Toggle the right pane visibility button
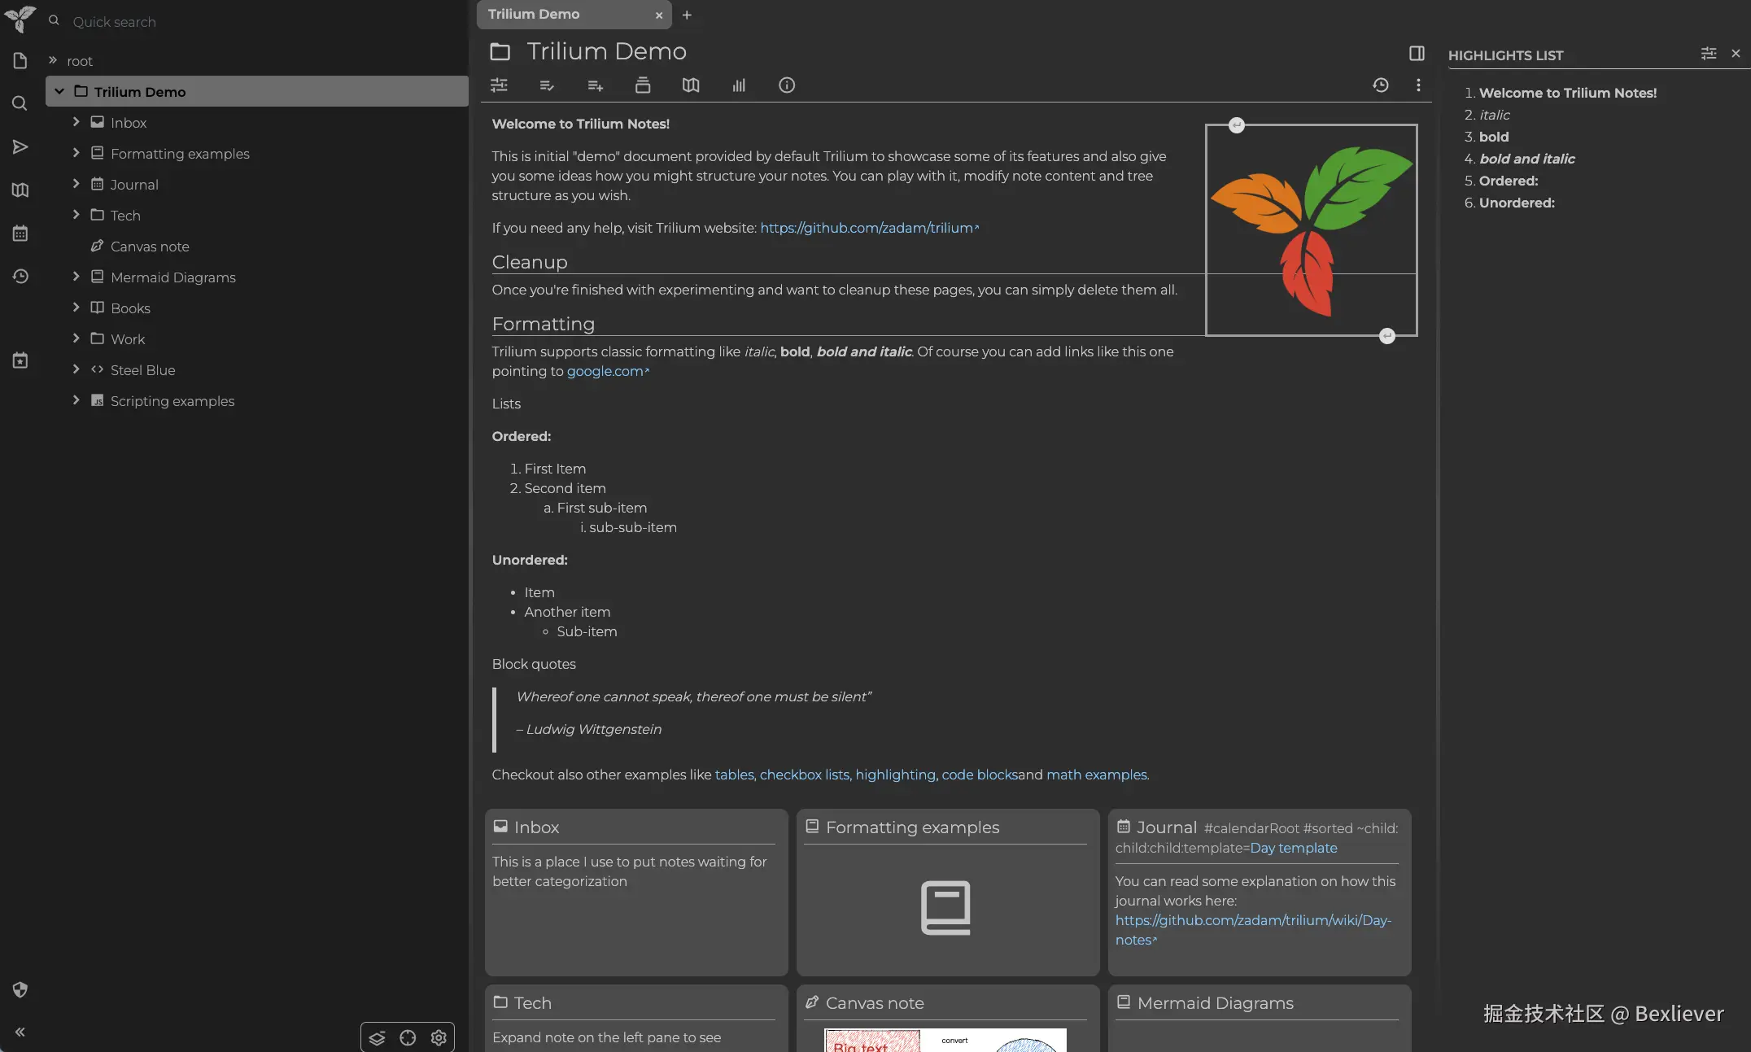This screenshot has height=1052, width=1751. click(1417, 54)
